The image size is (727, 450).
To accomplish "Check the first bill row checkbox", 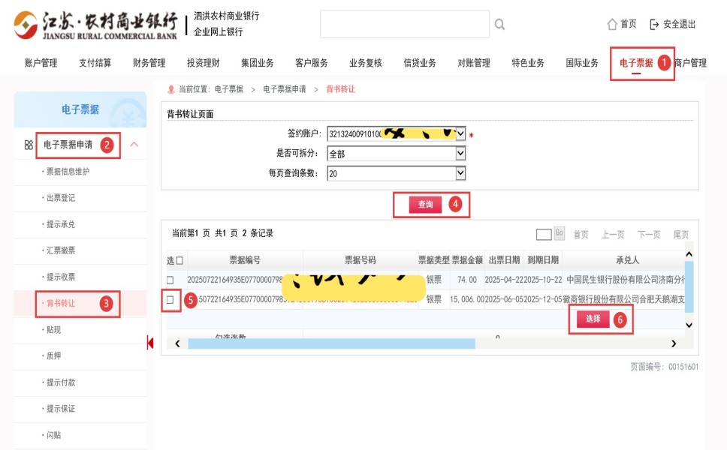I will coord(170,280).
